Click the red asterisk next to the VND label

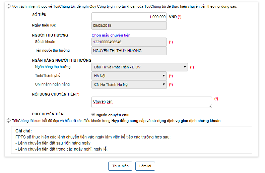(x=180, y=17)
